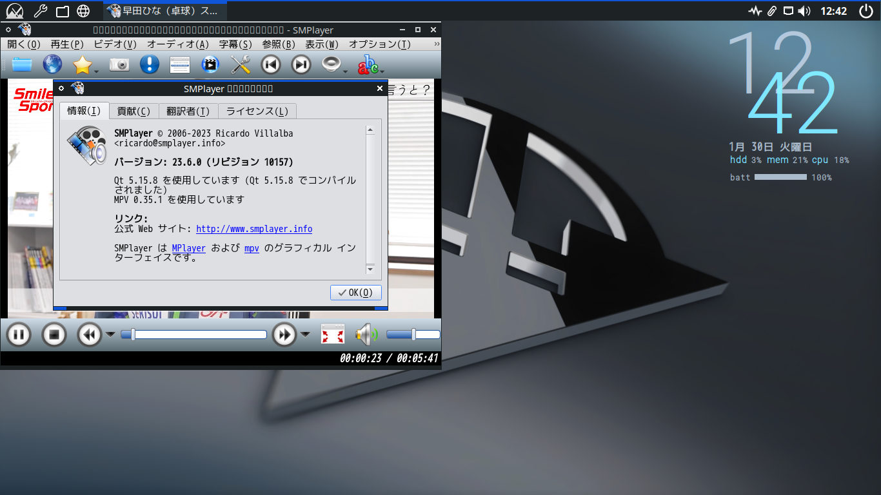
Task: Open favorites with the star icon
Action: (83, 64)
